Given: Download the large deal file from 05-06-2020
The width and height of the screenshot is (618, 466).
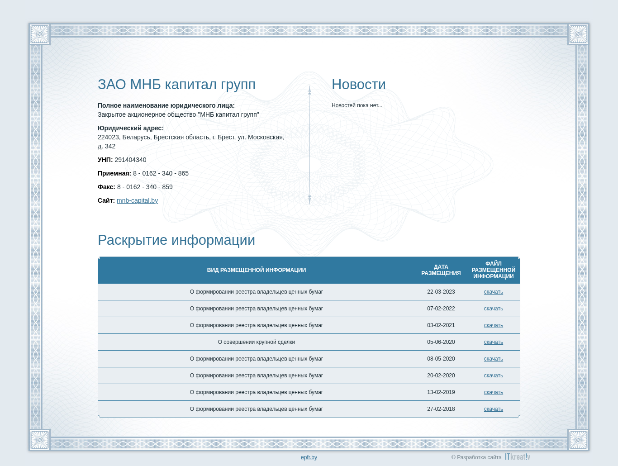Looking at the screenshot, I should [493, 342].
